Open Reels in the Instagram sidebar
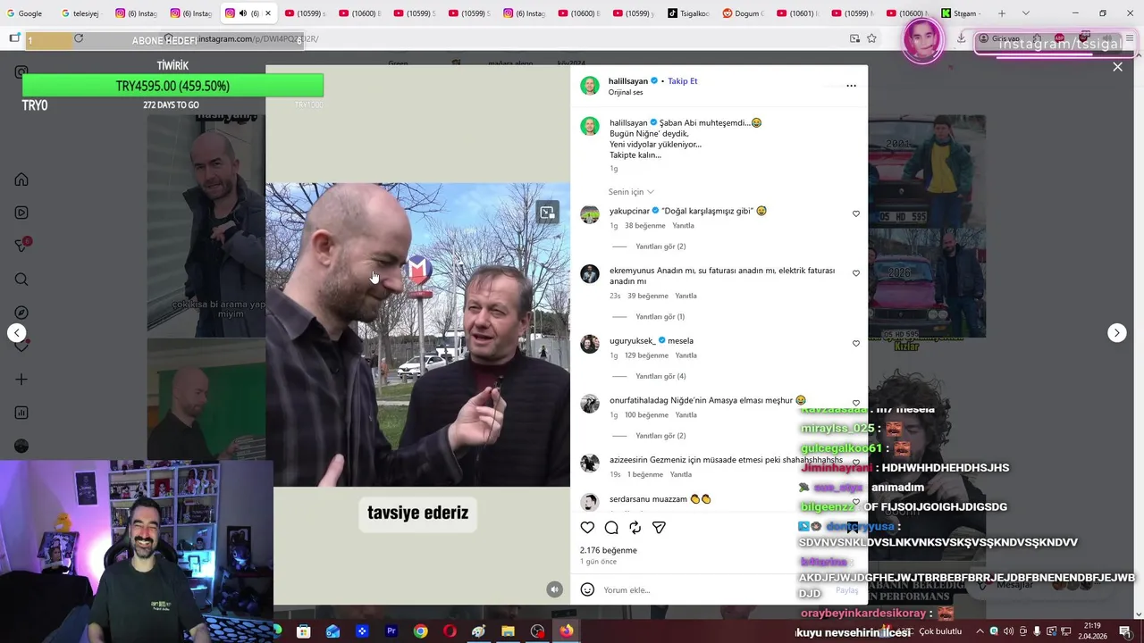This screenshot has height=643, width=1144. coord(21,213)
